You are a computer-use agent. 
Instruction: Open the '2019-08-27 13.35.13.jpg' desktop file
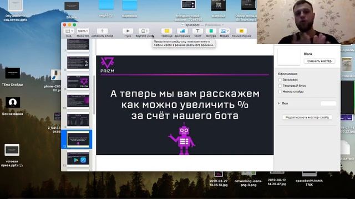[218, 179]
